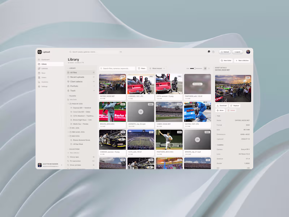Click the tag icon next to Victory lane
This screenshot has height=217, width=289.
(68, 157)
